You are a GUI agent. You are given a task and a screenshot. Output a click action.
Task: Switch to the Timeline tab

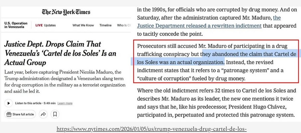[x=105, y=25]
